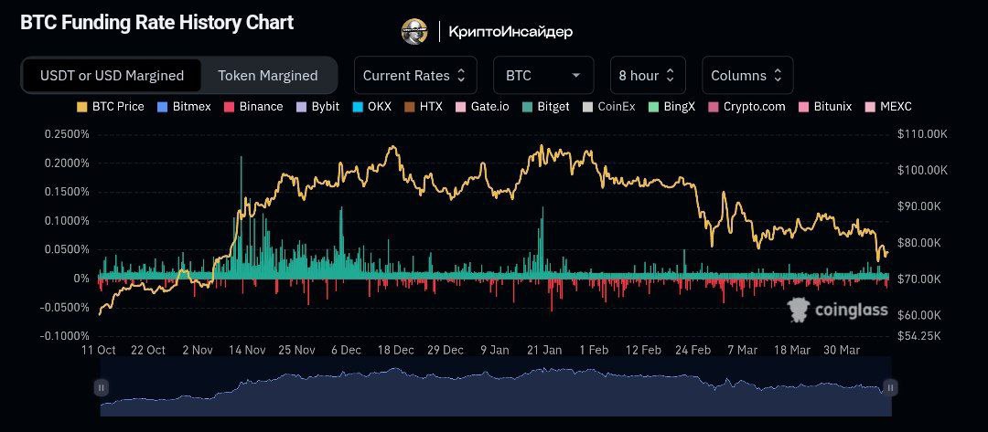Toggle the Bitunix legend series
Viewport: 988px width, 432px height.
[x=825, y=106]
